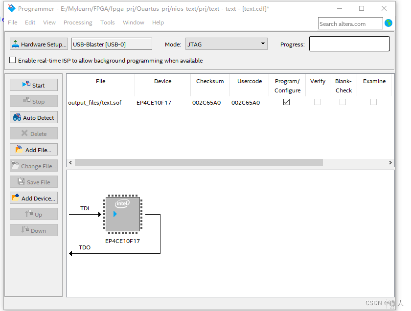Image resolution: width=411 pixels, height=311 pixels.
Task: Click the Usercode value 002C65A0
Action: 246,102
